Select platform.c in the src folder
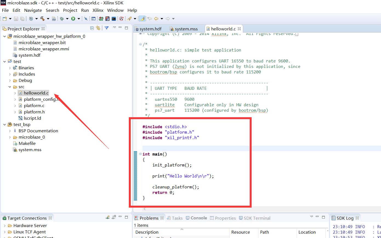The width and height of the screenshot is (381, 238). point(34,105)
